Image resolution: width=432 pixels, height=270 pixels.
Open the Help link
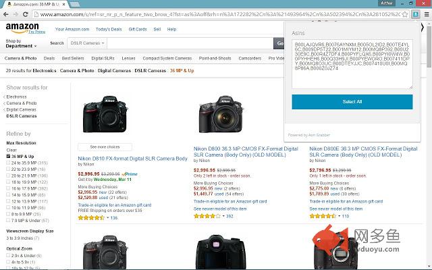pos(171,29)
